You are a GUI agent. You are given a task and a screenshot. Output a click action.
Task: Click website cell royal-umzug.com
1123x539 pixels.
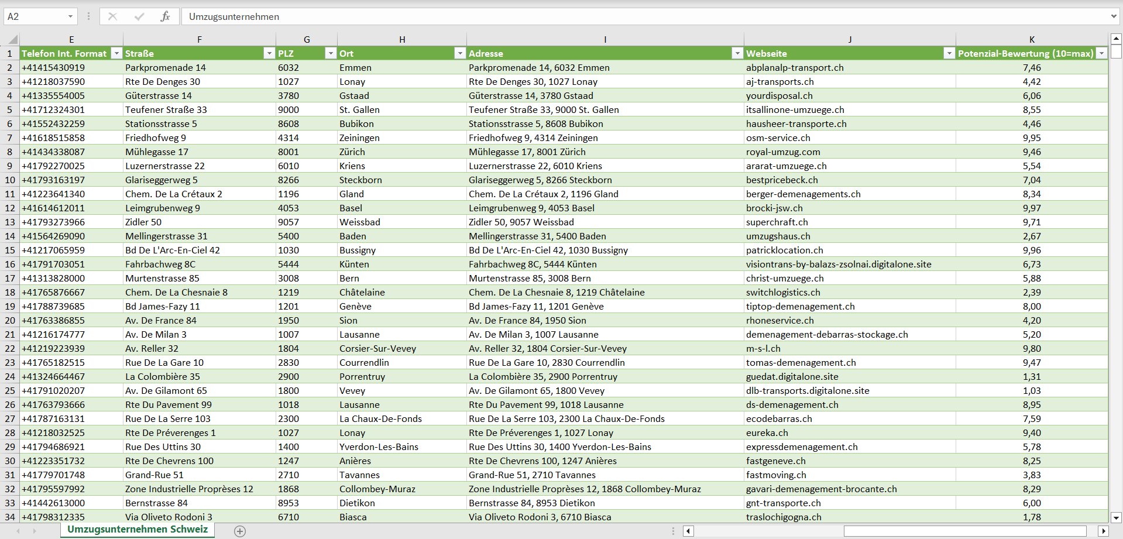(x=850, y=152)
